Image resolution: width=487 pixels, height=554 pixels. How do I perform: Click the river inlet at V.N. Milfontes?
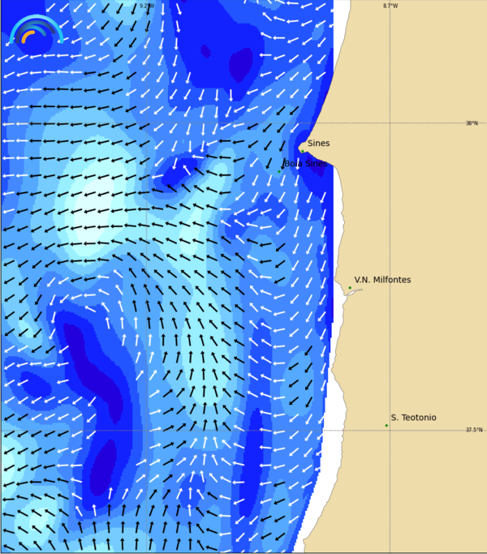pyautogui.click(x=351, y=292)
